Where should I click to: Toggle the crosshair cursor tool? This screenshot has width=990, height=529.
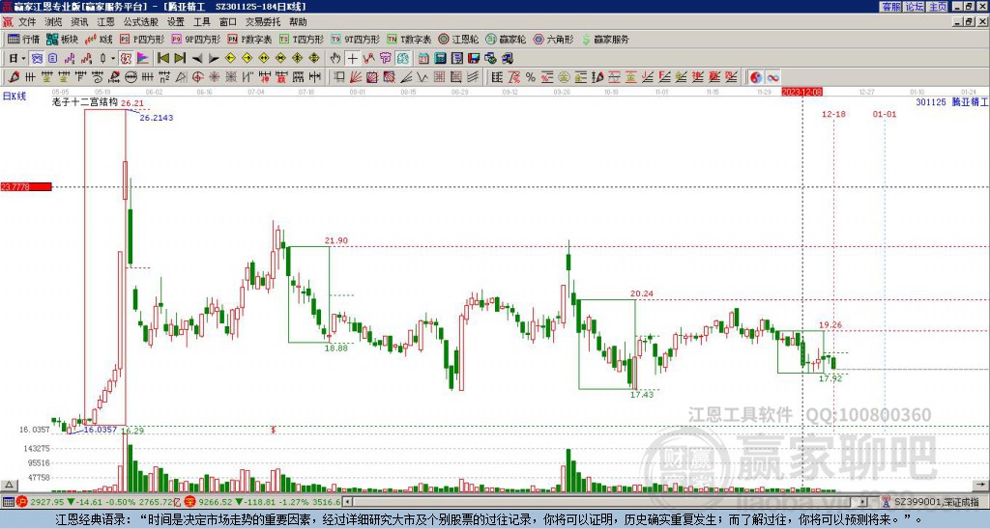[352, 59]
